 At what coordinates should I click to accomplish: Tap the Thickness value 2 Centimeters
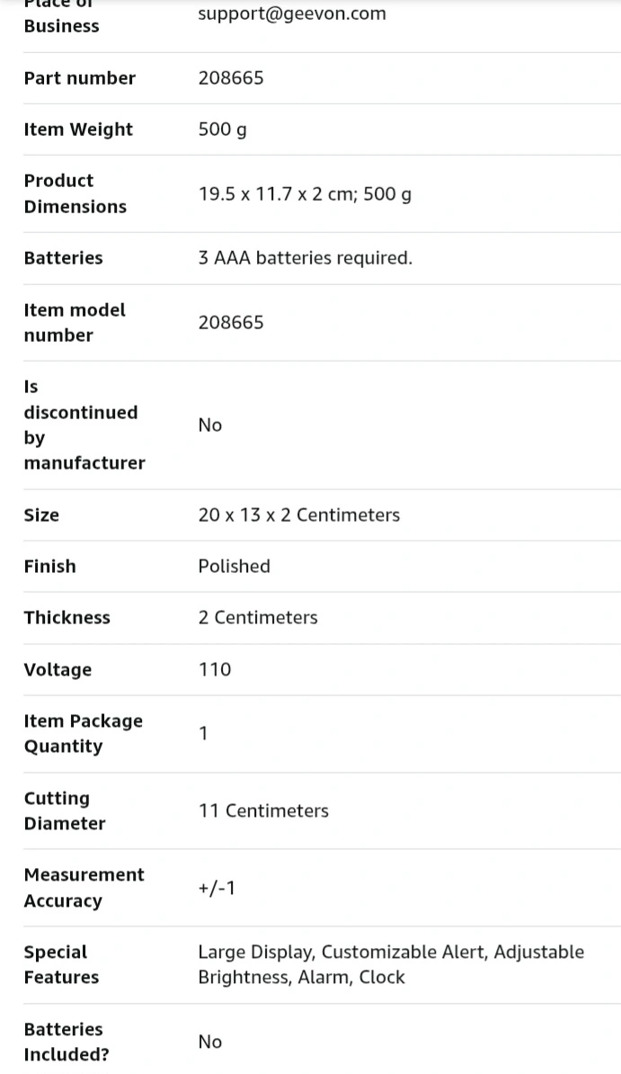click(x=258, y=618)
